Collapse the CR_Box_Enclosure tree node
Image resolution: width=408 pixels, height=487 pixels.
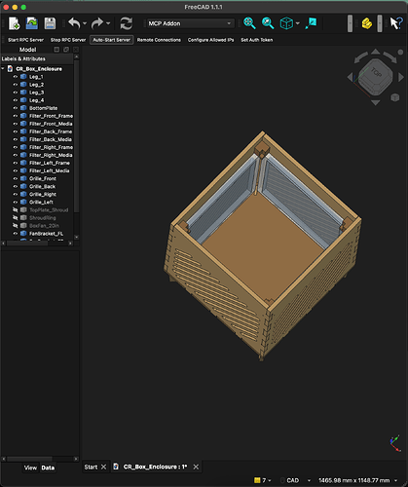coord(3,69)
